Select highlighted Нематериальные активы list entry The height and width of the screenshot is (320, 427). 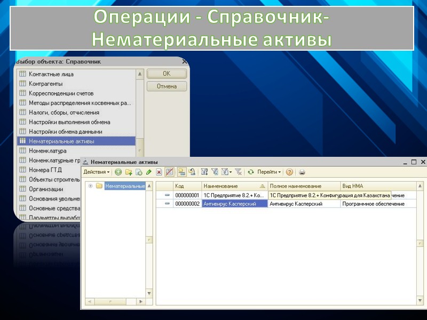[x=76, y=141]
